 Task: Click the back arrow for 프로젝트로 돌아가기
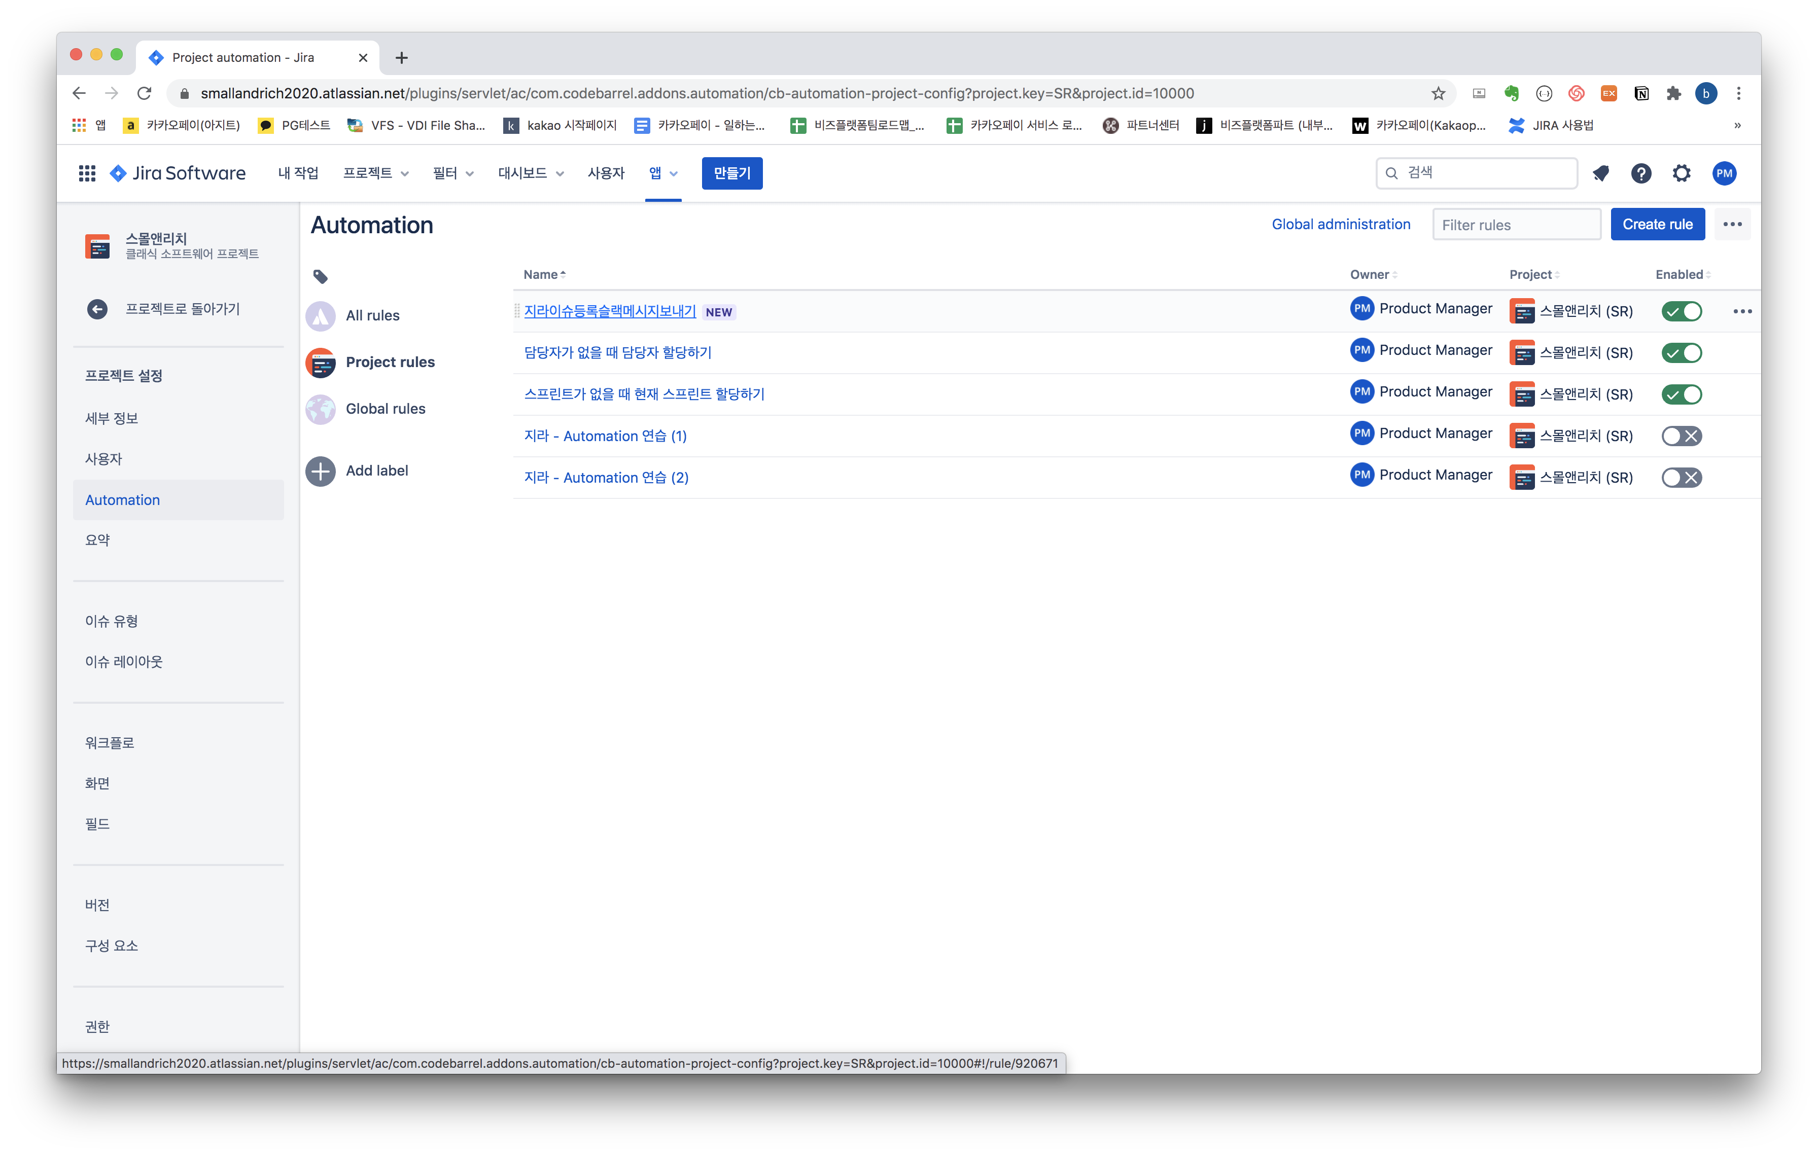(x=97, y=309)
